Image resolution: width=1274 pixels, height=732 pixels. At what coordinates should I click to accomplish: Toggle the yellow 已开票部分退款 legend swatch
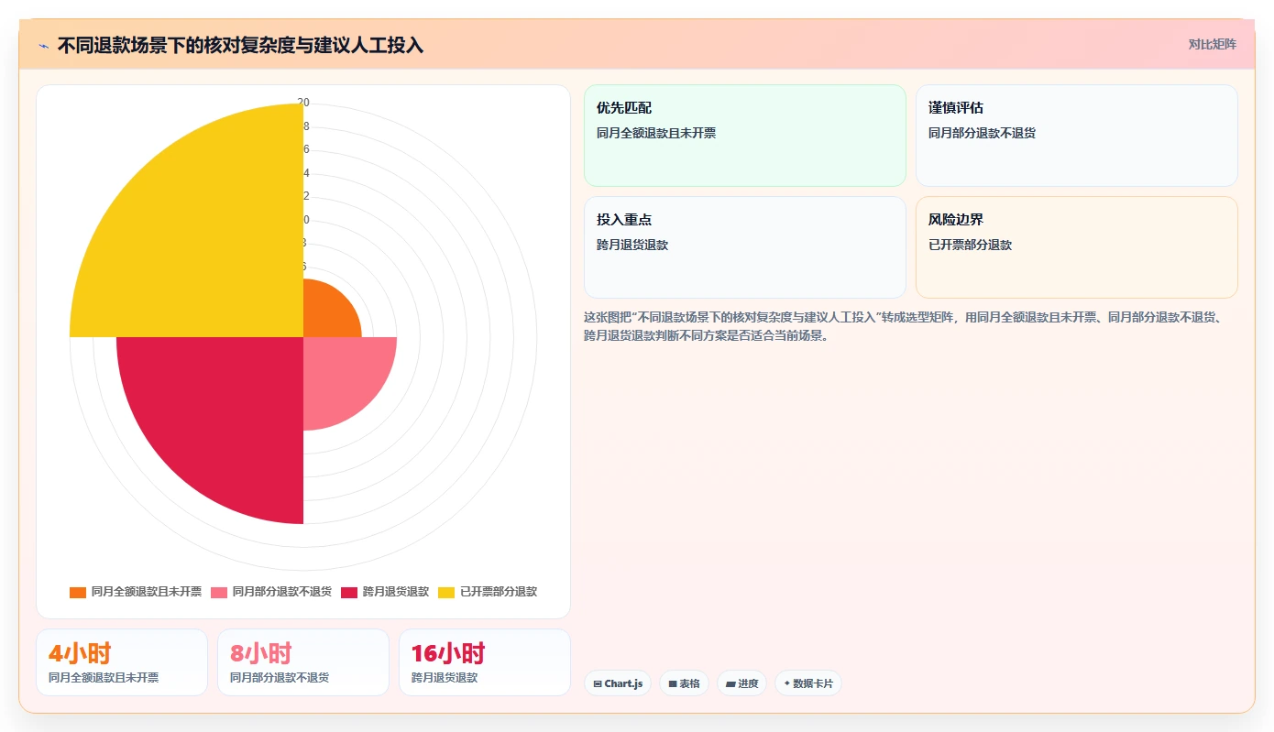pos(446,592)
